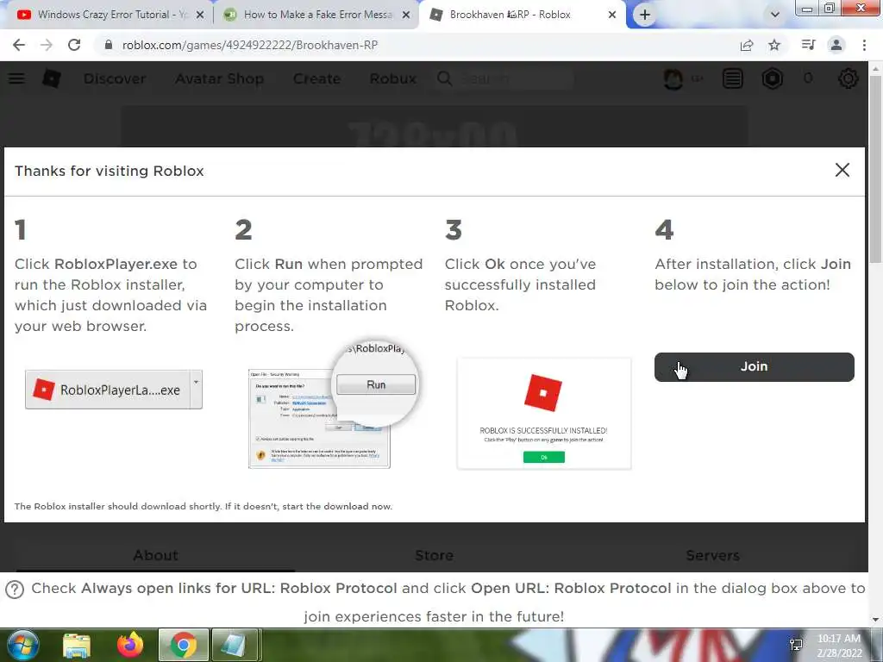883x662 pixels.
Task: Click the Run dialog illustration
Action: (334, 403)
